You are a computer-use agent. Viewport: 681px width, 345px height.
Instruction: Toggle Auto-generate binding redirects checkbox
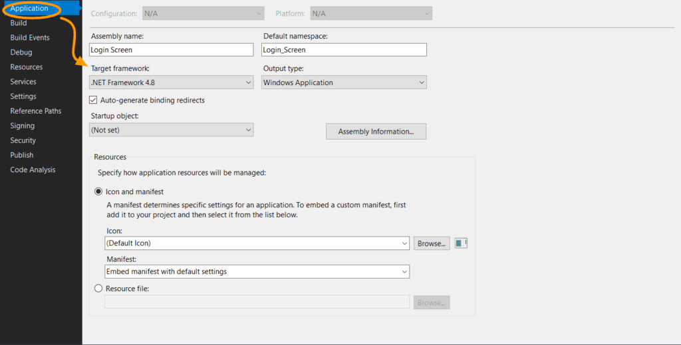pyautogui.click(x=93, y=100)
